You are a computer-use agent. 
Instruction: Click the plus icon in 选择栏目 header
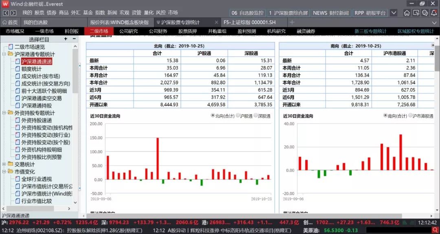pos(66,39)
